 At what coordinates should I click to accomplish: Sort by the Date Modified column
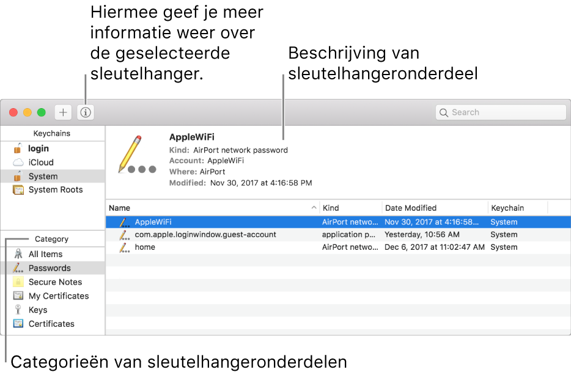pos(435,208)
